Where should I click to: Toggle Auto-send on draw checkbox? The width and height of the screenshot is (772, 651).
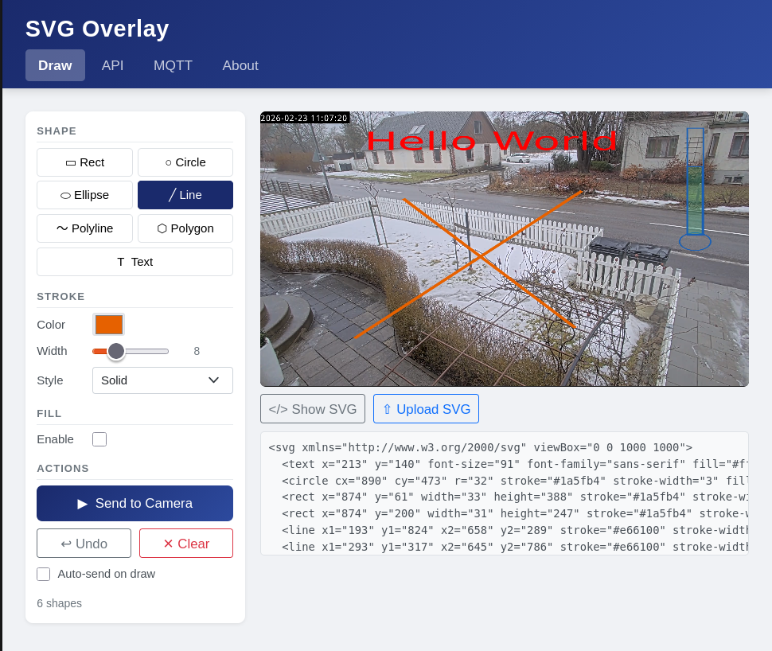point(44,574)
